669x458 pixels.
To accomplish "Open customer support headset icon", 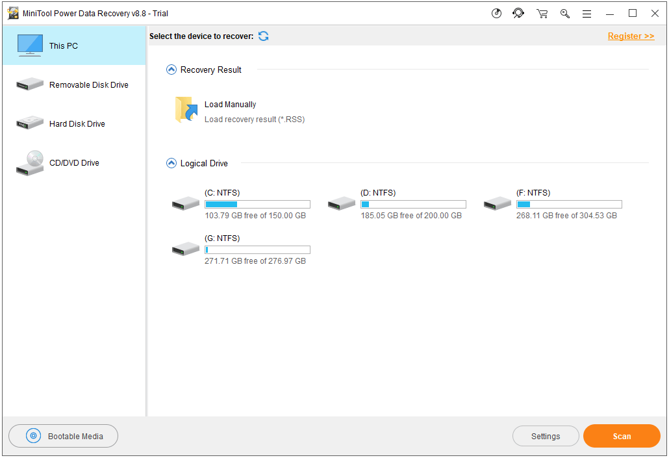I will (518, 13).
